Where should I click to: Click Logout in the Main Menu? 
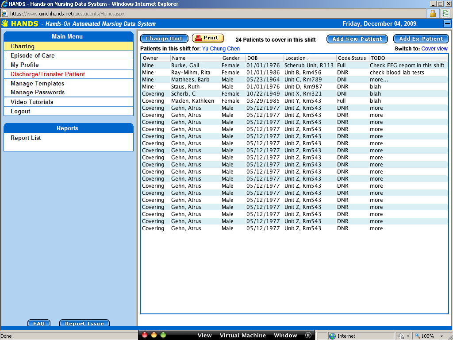pyautogui.click(x=69, y=111)
